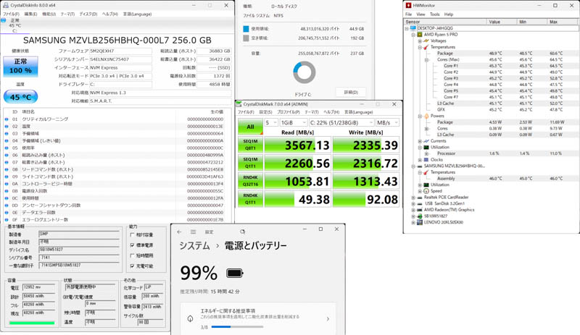Open the hamburger navigation menu in Settings
The height and width of the screenshot is (335, 580).
pyautogui.click(x=194, y=232)
